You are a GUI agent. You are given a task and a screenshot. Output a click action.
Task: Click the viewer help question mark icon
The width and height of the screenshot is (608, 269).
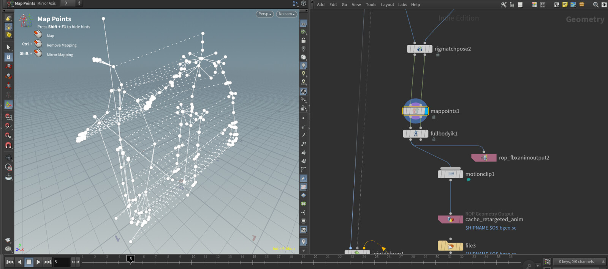click(x=303, y=3)
